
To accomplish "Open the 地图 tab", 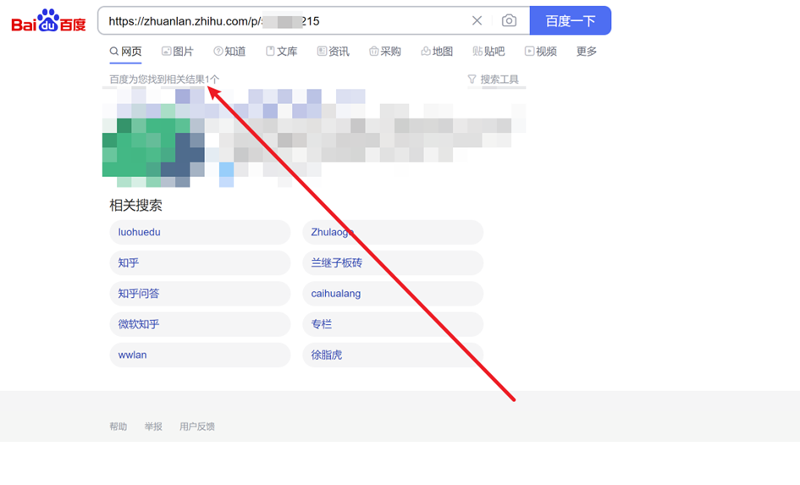I will [x=437, y=52].
